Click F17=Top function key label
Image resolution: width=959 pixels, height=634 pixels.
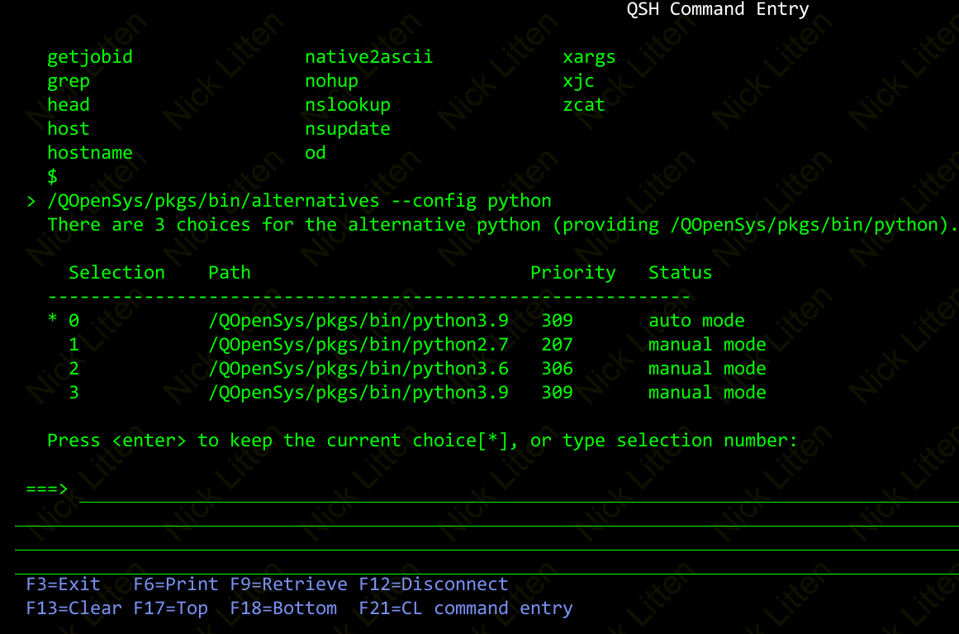(171, 608)
